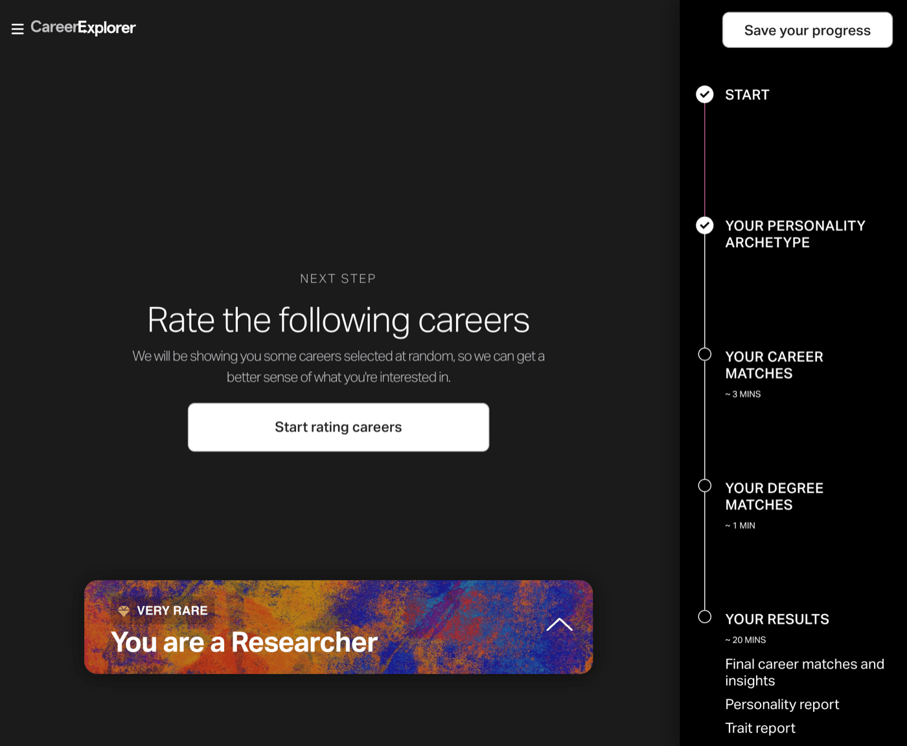This screenshot has height=746, width=907.
Task: Select the START step label
Action: coord(747,95)
